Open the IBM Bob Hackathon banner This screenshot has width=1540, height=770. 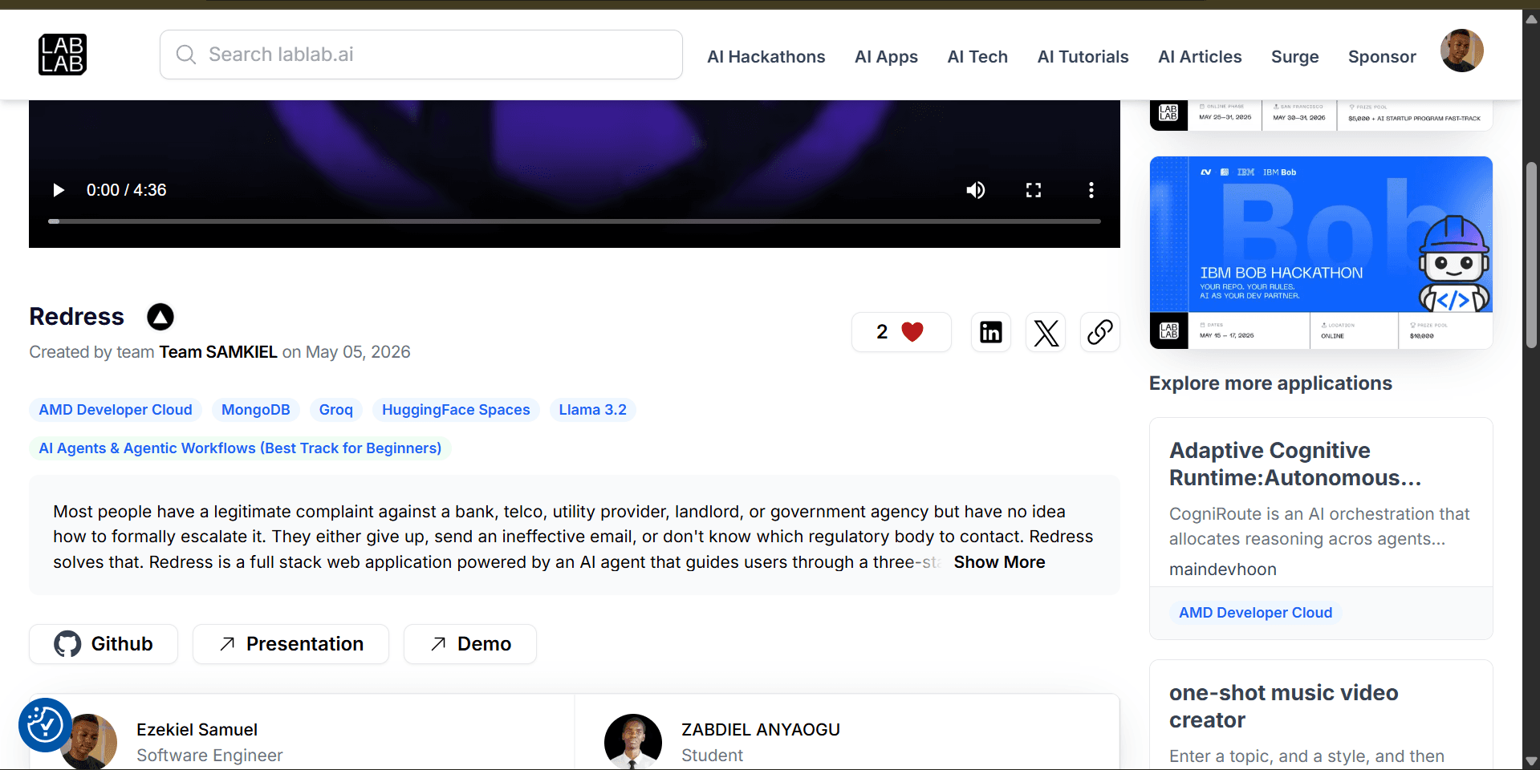[1321, 253]
